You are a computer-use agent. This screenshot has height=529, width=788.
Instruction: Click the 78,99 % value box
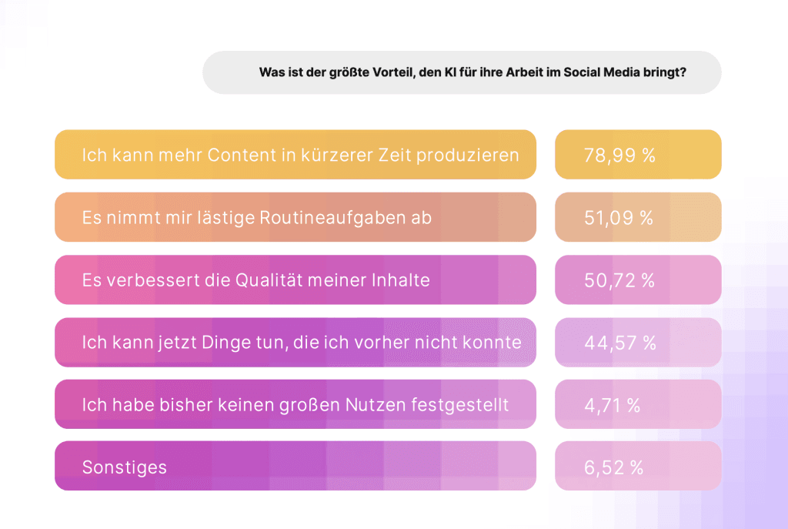(638, 155)
